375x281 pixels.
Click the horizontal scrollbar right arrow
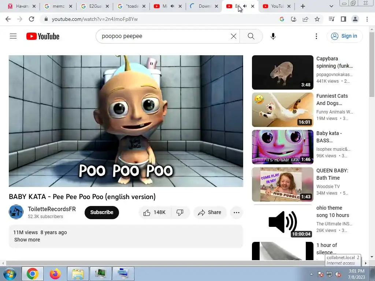tap(366, 263)
